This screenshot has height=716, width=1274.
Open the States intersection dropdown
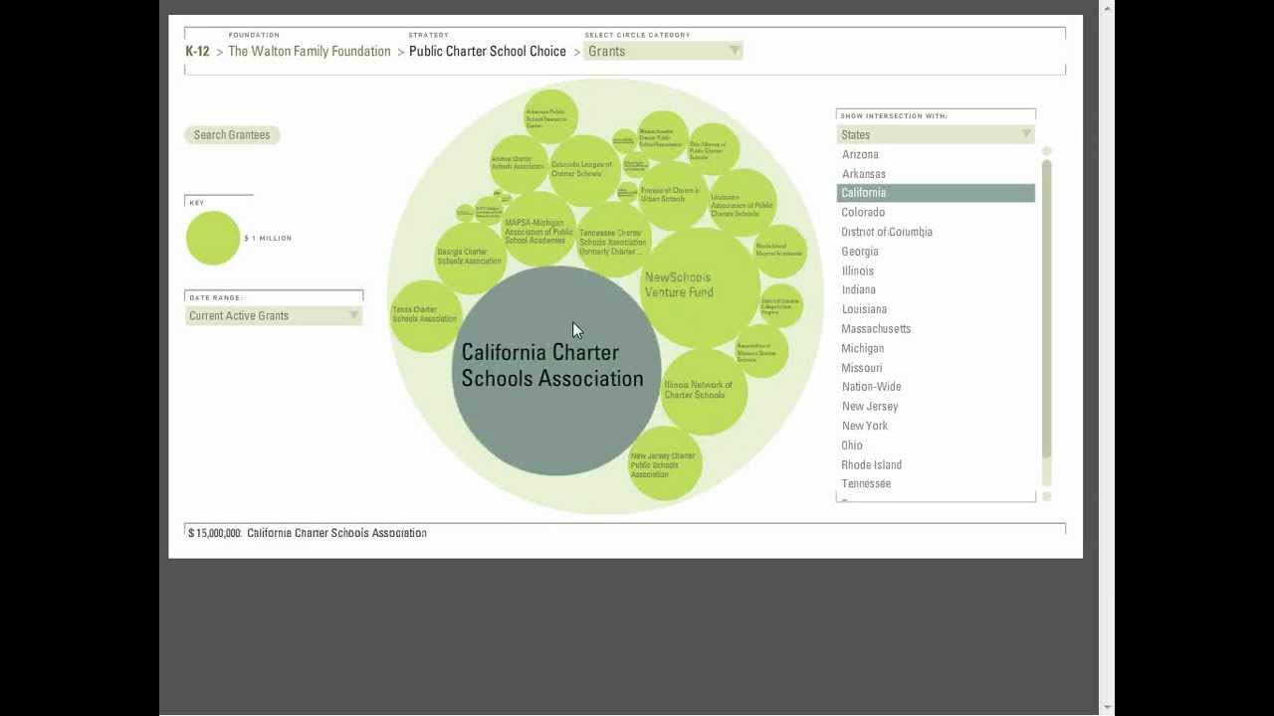coord(936,134)
